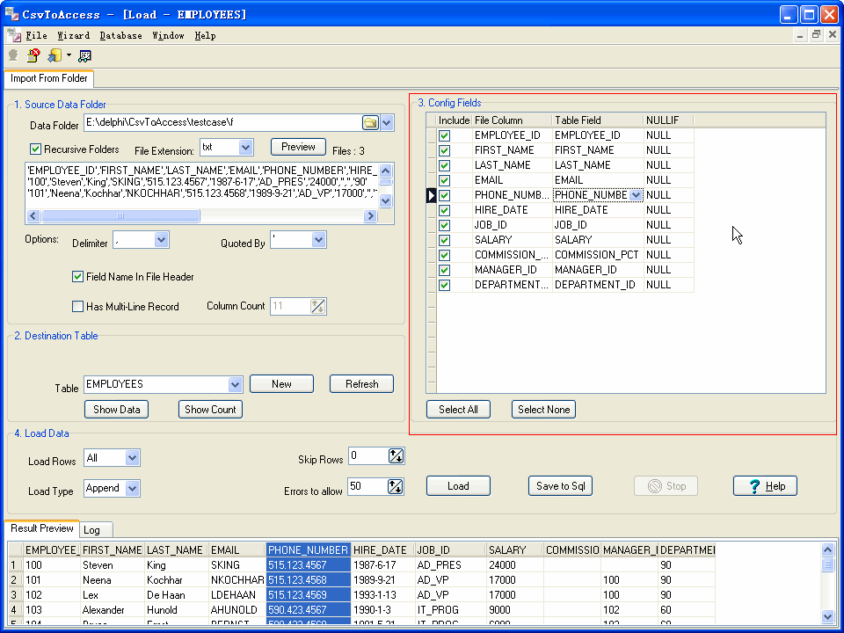The height and width of the screenshot is (633, 844).
Task: Open the File Extension dropdown
Action: click(245, 147)
